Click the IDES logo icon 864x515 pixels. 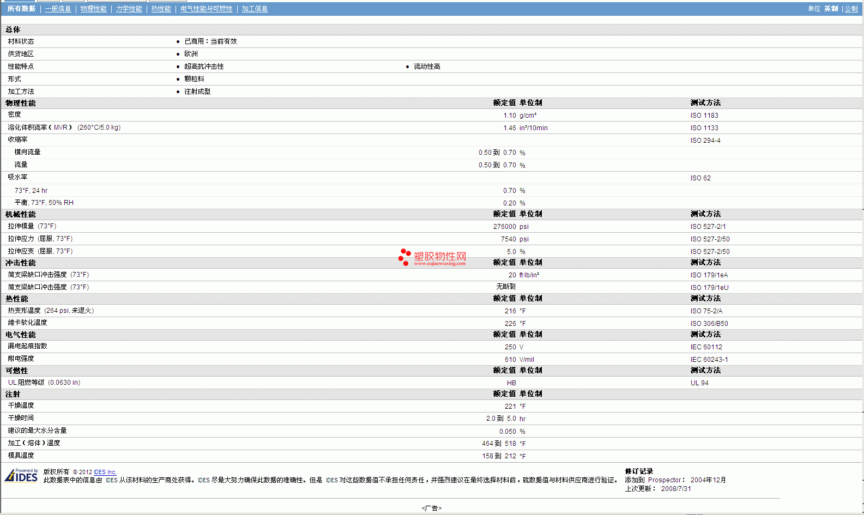tap(21, 475)
